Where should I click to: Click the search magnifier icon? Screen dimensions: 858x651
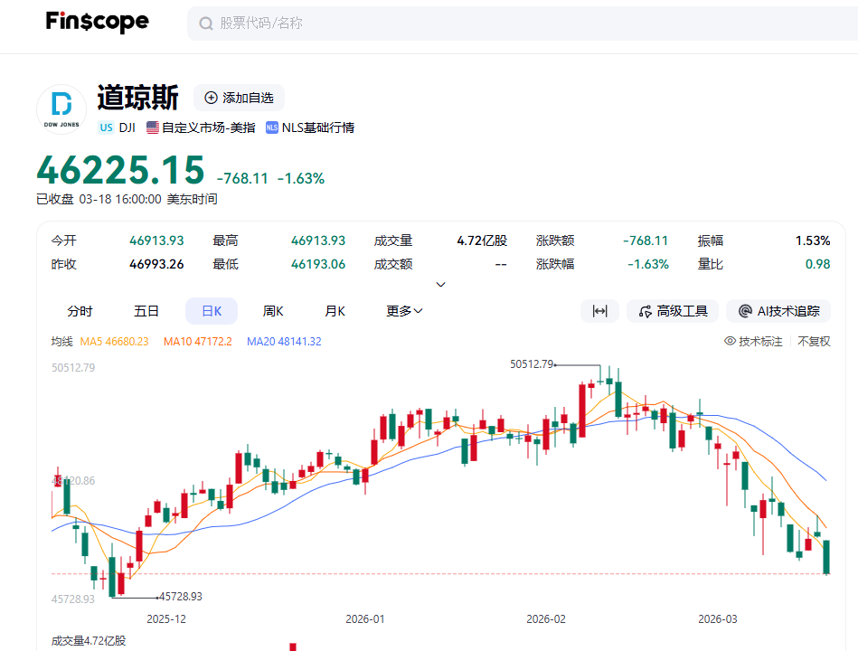click(206, 24)
